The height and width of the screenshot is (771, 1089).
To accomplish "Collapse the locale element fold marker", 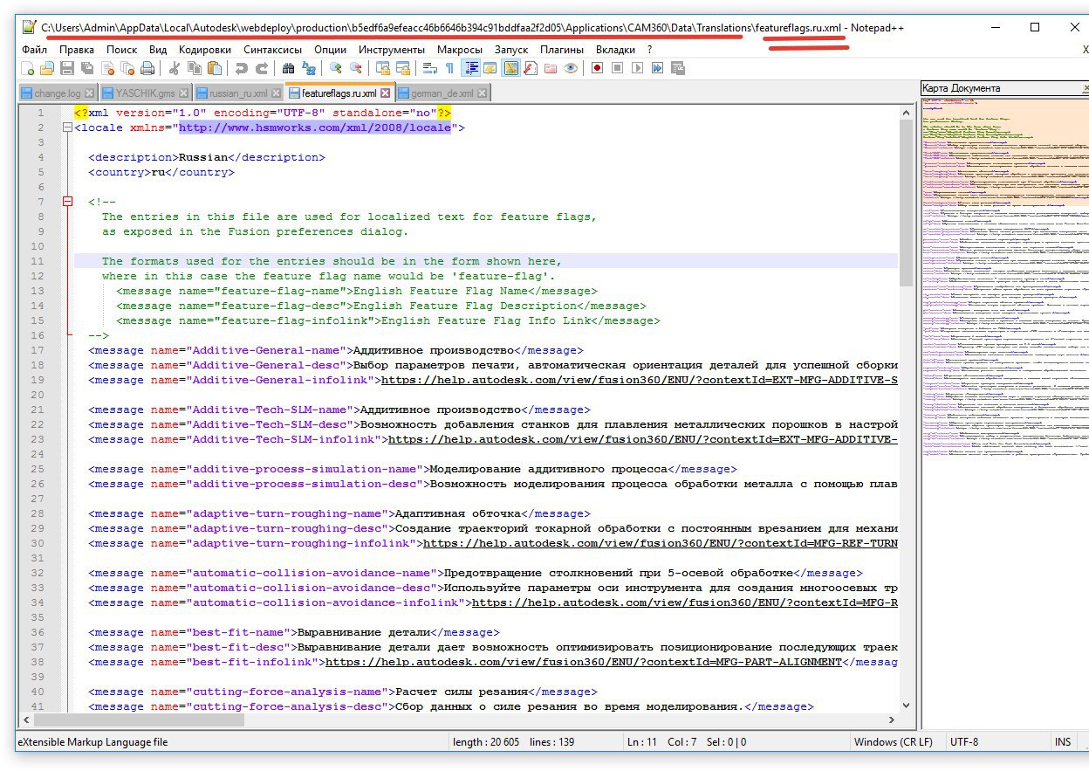I will [x=67, y=128].
